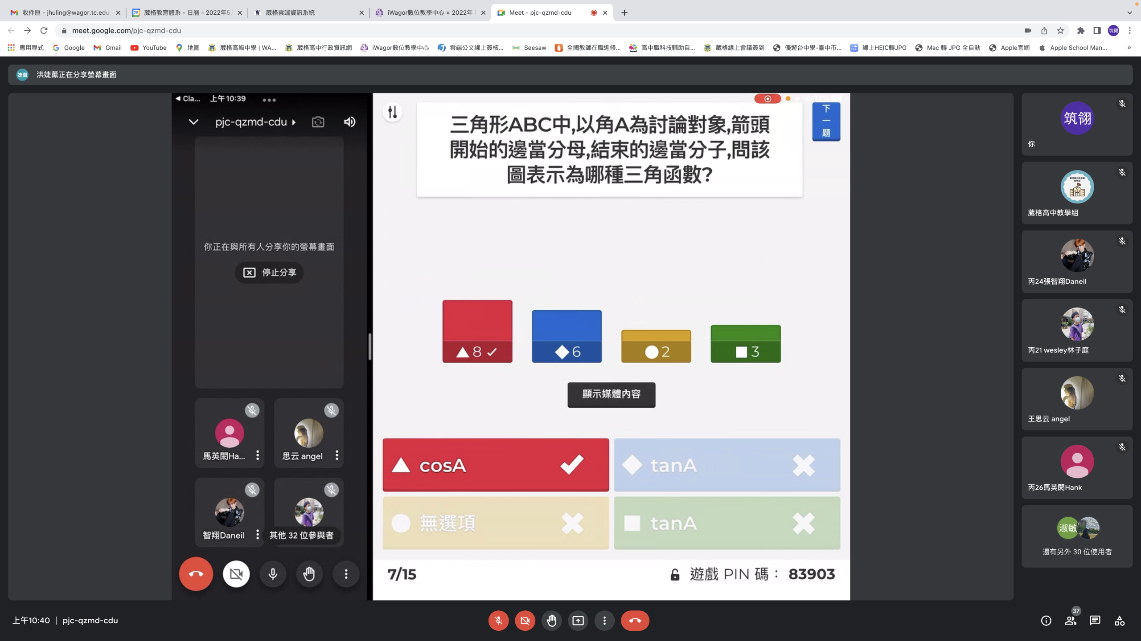Toggle Chrome side panel icon

[x=1097, y=31]
